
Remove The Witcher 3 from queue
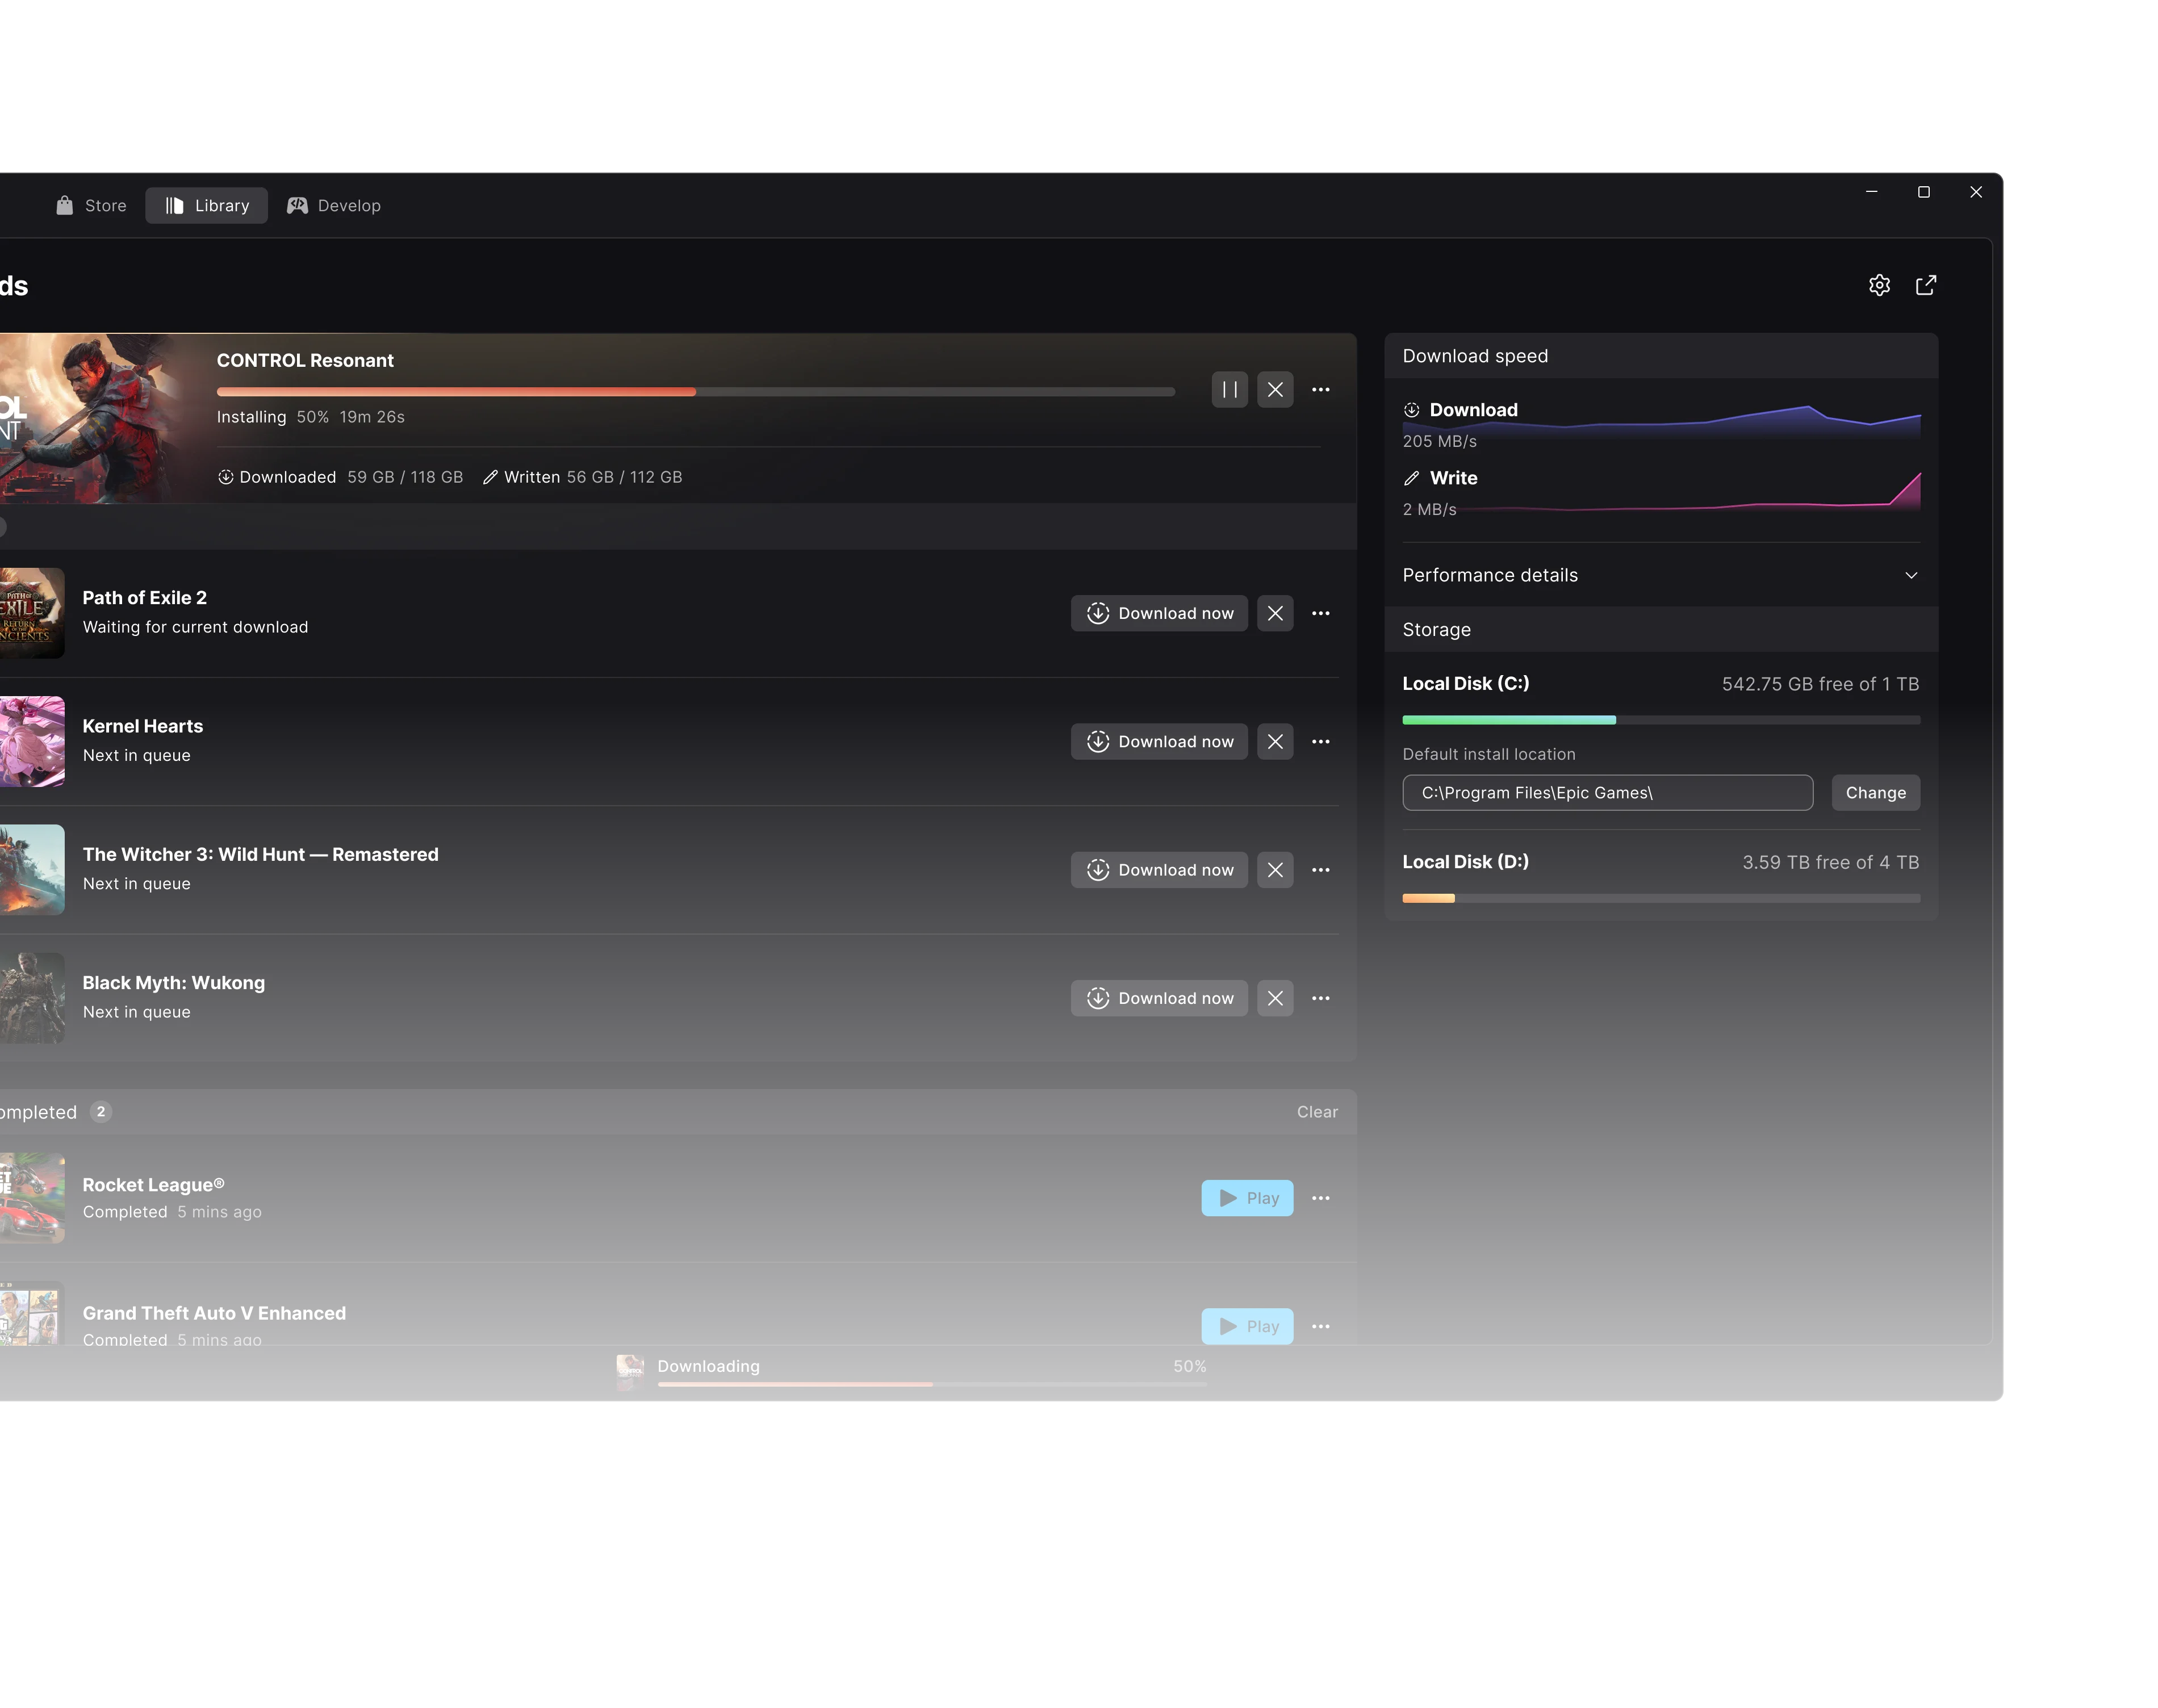coord(1275,870)
